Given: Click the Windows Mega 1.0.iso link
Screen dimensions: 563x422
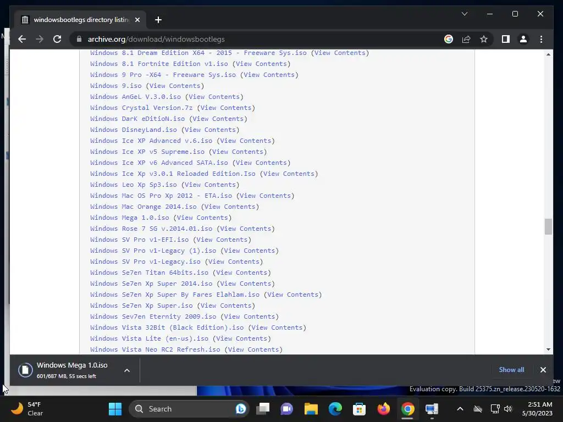Looking at the screenshot, I should point(130,218).
